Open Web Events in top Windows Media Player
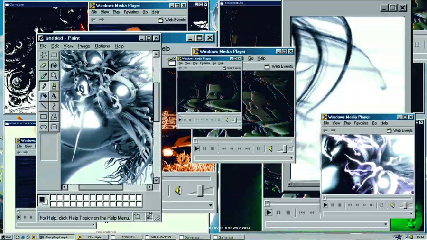427x240 pixels. tap(172, 20)
